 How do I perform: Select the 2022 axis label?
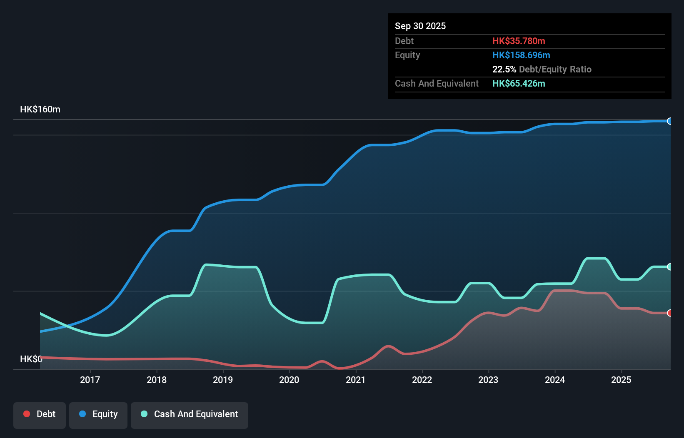[x=422, y=380]
